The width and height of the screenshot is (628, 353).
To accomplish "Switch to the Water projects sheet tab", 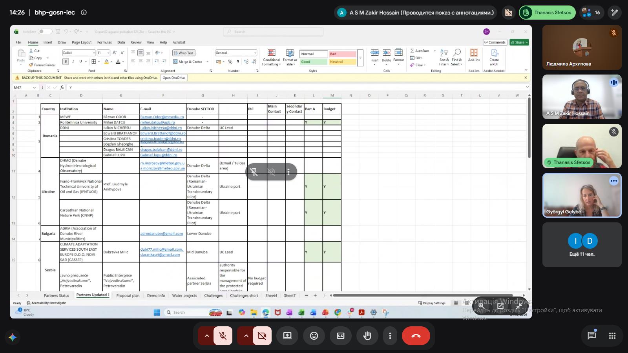I will pyautogui.click(x=184, y=295).
